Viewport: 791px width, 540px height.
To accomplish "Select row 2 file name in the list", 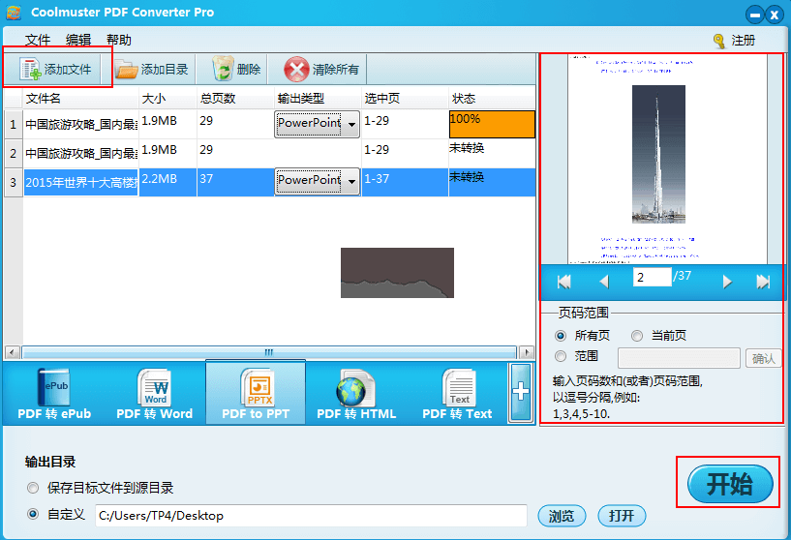I will point(80,153).
